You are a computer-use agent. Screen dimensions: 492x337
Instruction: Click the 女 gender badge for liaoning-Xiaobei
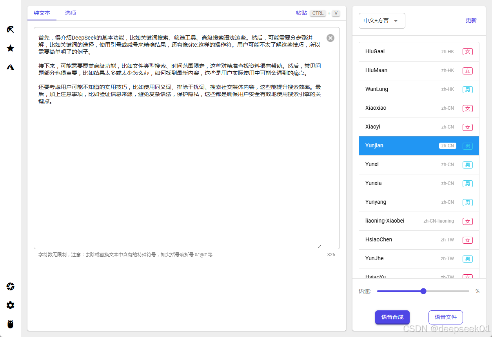click(468, 221)
